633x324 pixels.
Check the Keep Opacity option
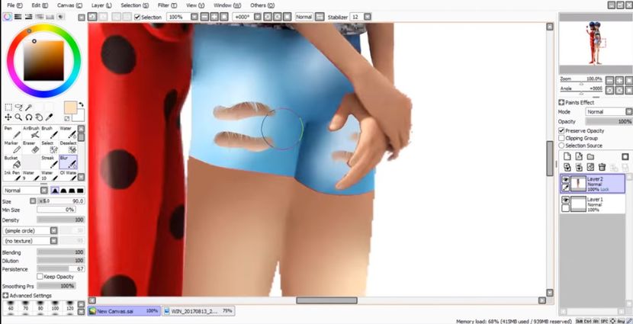coord(40,277)
